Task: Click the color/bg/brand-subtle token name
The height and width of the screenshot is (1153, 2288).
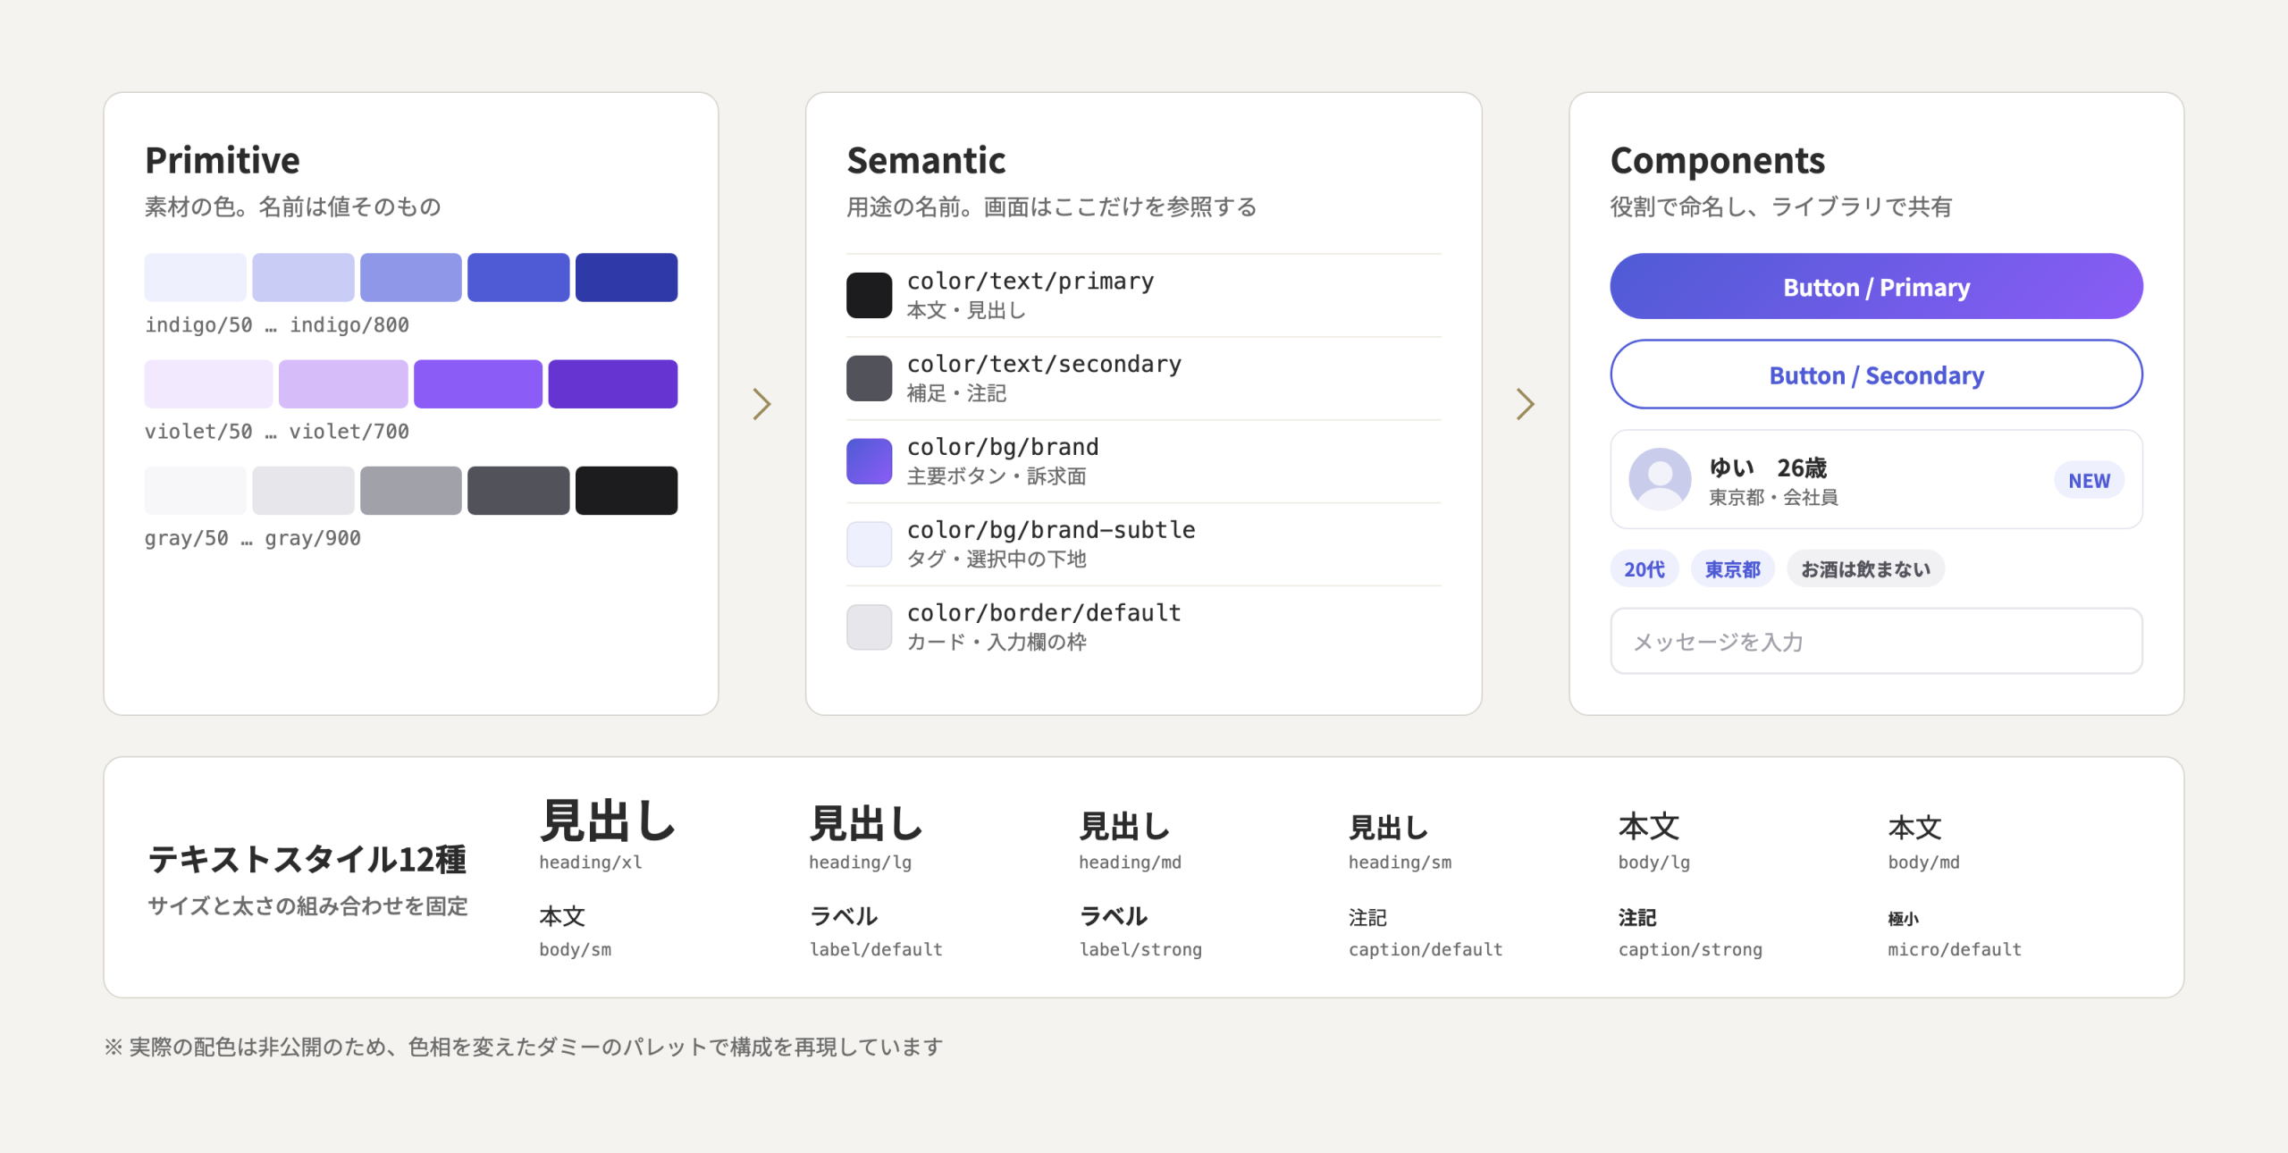Action: 1051,530
